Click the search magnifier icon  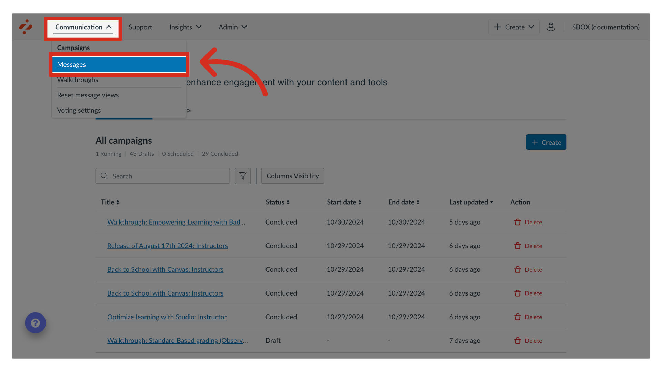(104, 176)
